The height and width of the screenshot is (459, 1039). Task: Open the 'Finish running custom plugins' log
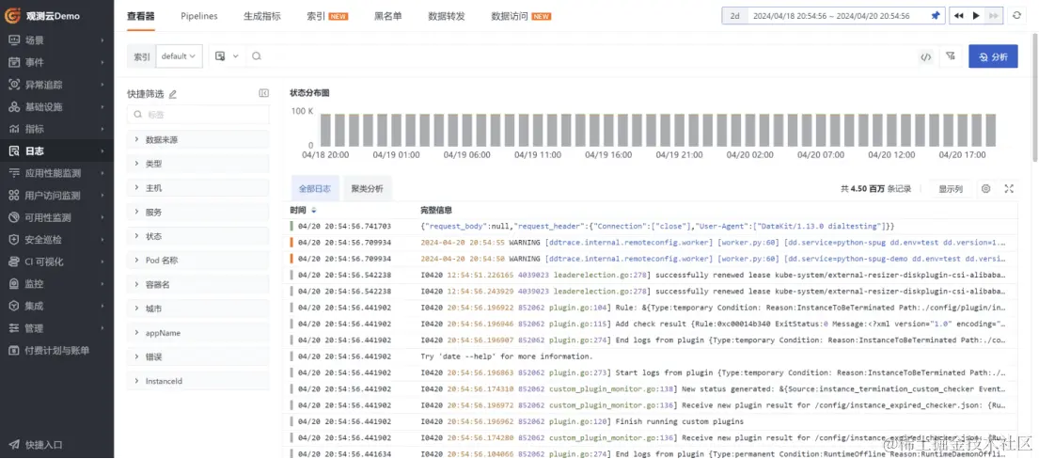click(653, 421)
